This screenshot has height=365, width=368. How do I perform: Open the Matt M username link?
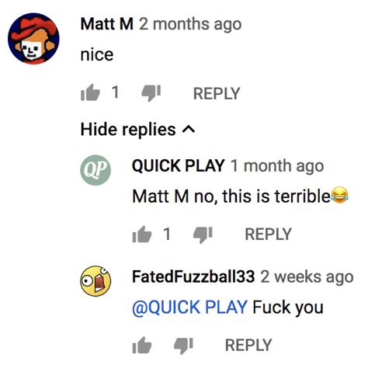click(107, 24)
